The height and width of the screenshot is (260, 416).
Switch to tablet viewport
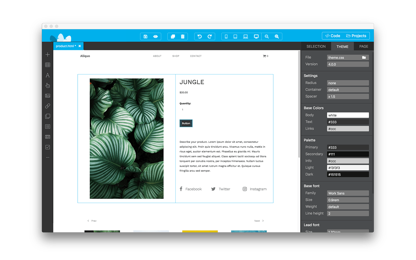click(x=235, y=36)
